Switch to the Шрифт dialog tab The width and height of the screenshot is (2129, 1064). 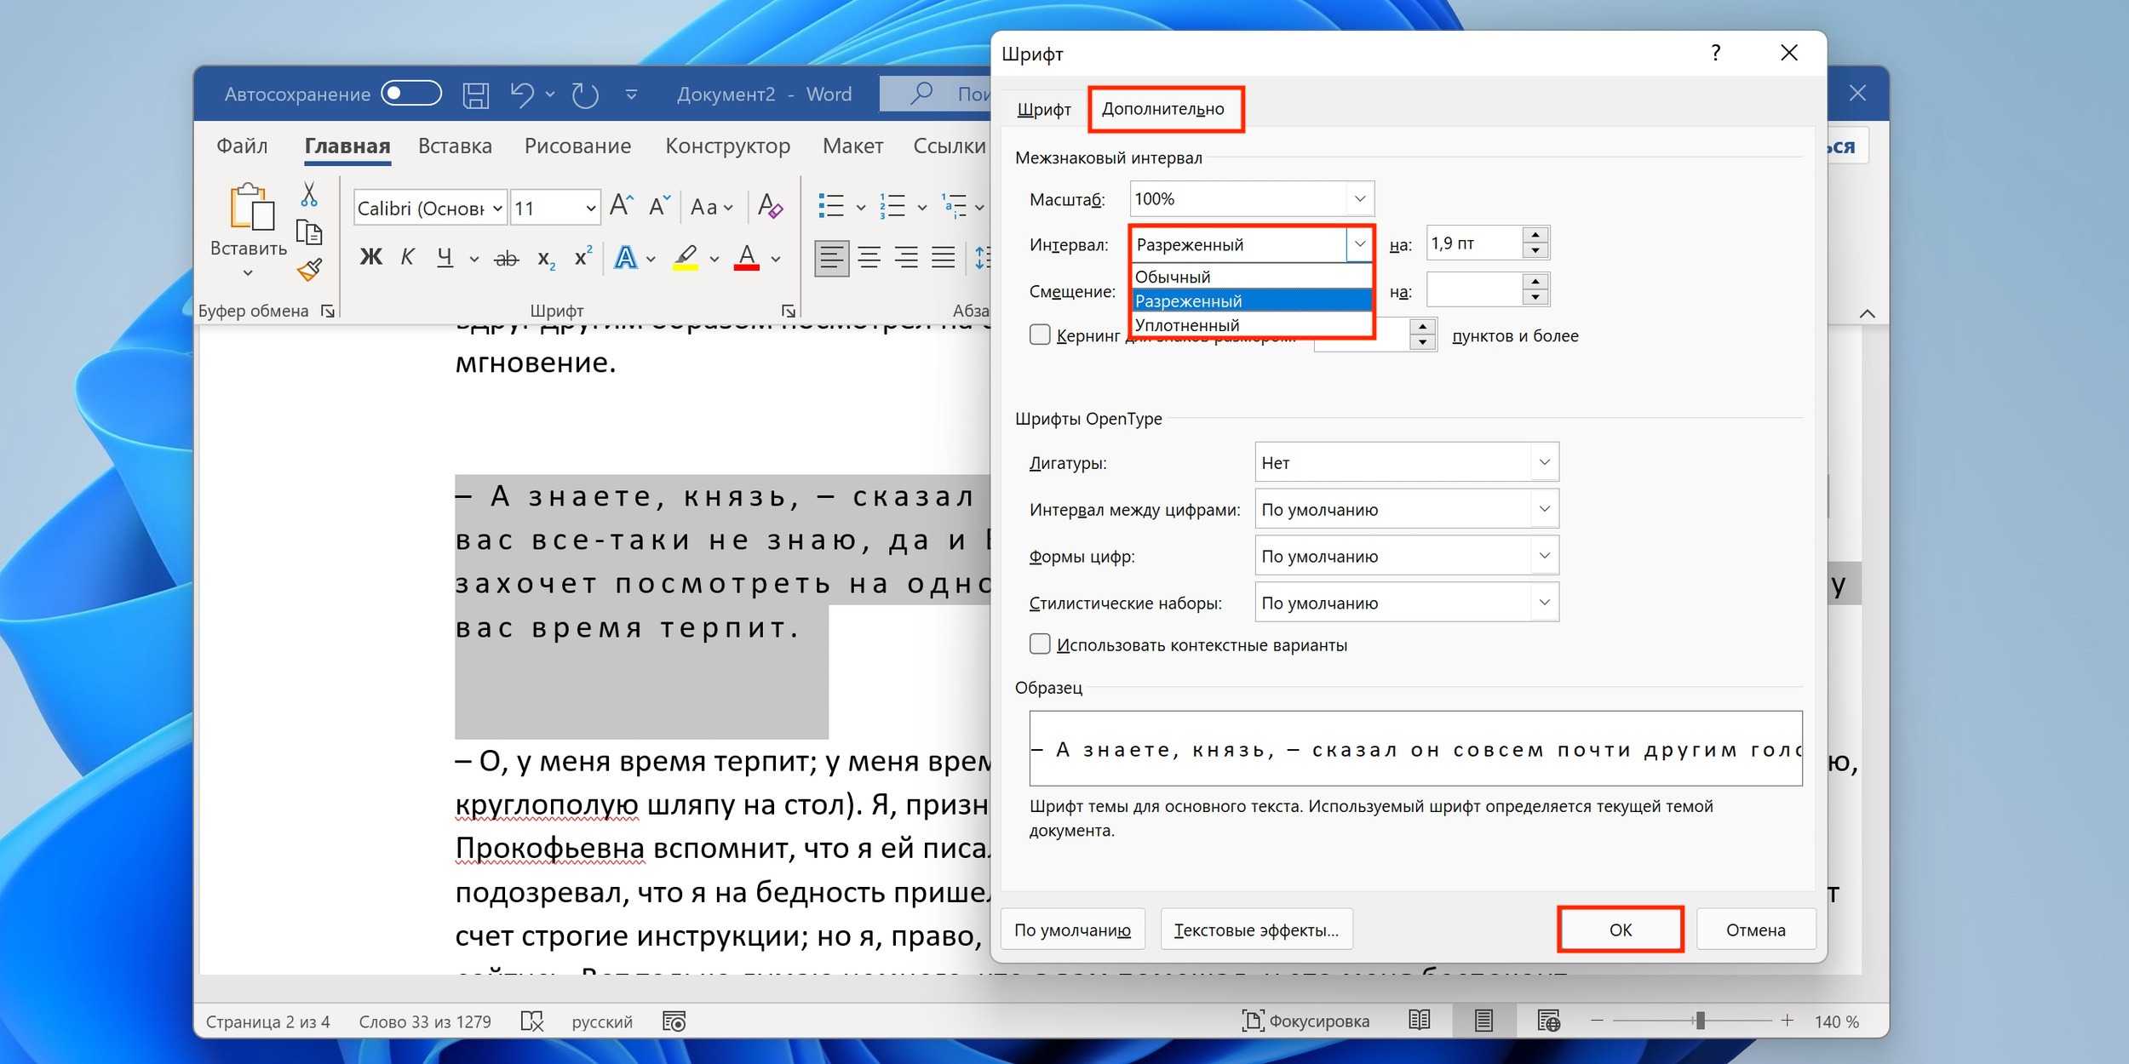point(1044,109)
